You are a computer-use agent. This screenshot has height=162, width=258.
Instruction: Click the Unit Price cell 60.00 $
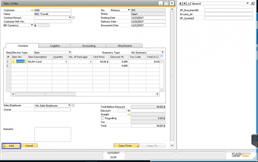[x=101, y=62]
